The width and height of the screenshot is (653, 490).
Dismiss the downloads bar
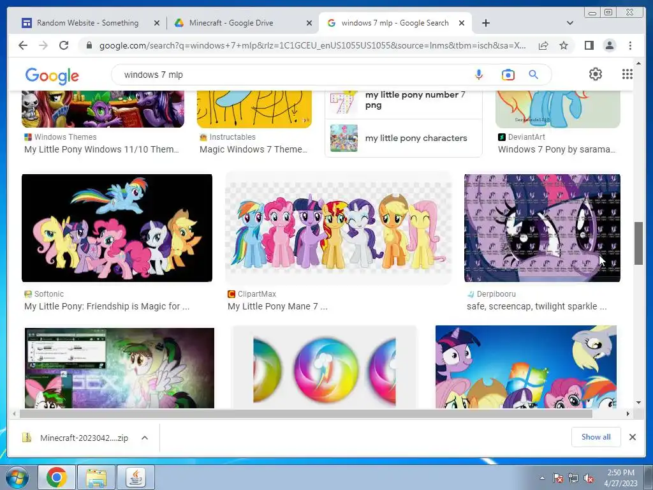633,437
